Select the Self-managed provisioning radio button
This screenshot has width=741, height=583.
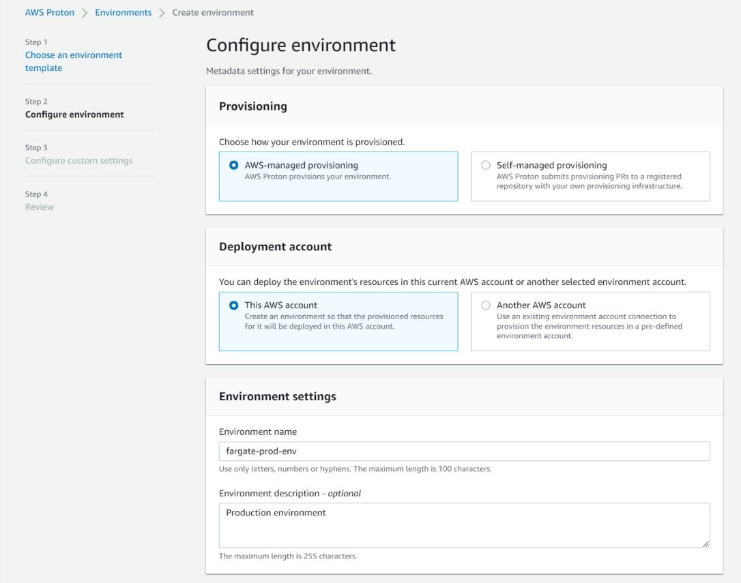486,166
